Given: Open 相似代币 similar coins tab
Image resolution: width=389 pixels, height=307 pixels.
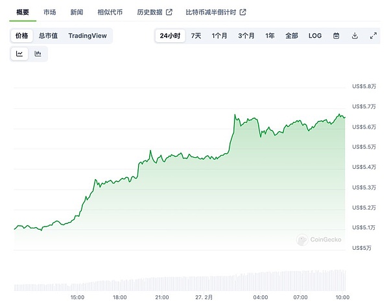Looking at the screenshot, I should (108, 12).
